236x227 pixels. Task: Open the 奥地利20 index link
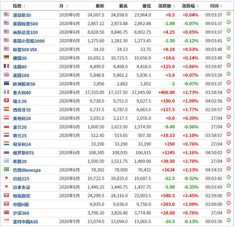click(x=22, y=119)
